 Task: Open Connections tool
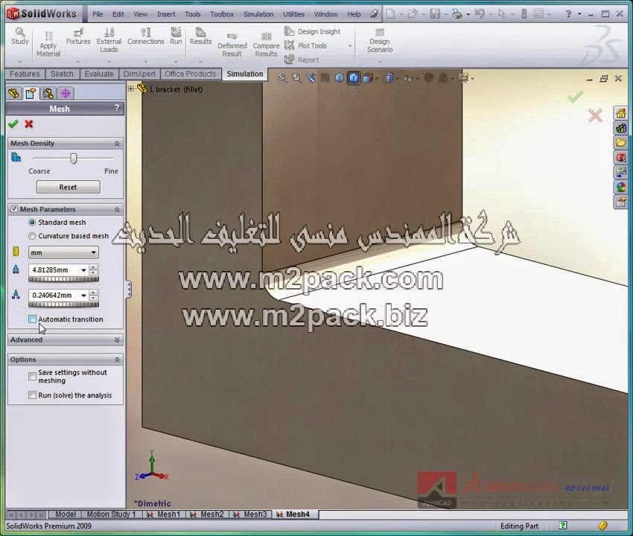[x=146, y=36]
